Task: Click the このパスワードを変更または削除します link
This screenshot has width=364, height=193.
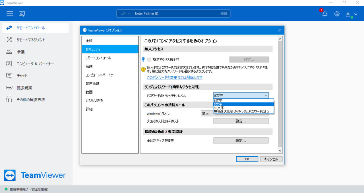Action: 175,77
